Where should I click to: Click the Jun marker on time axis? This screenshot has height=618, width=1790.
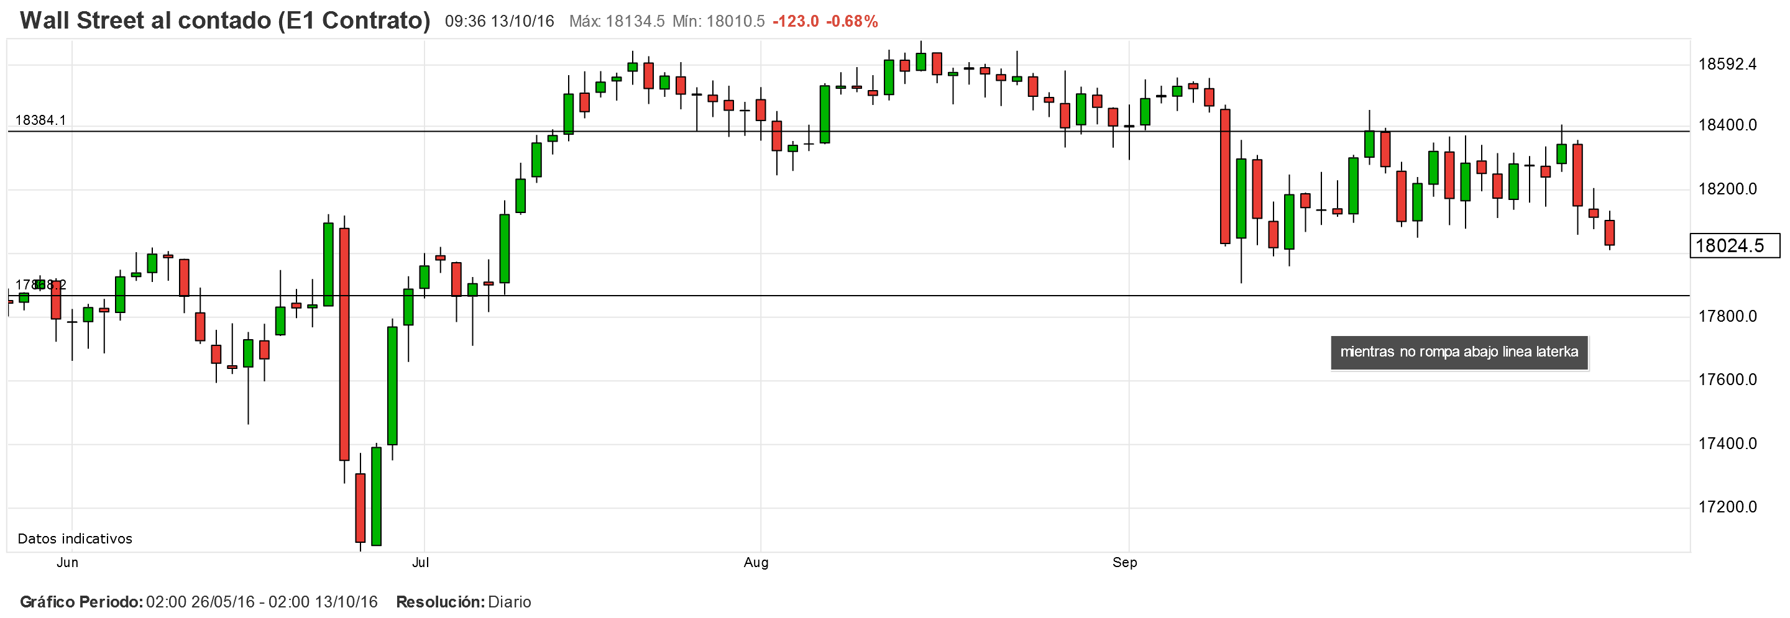(x=67, y=563)
